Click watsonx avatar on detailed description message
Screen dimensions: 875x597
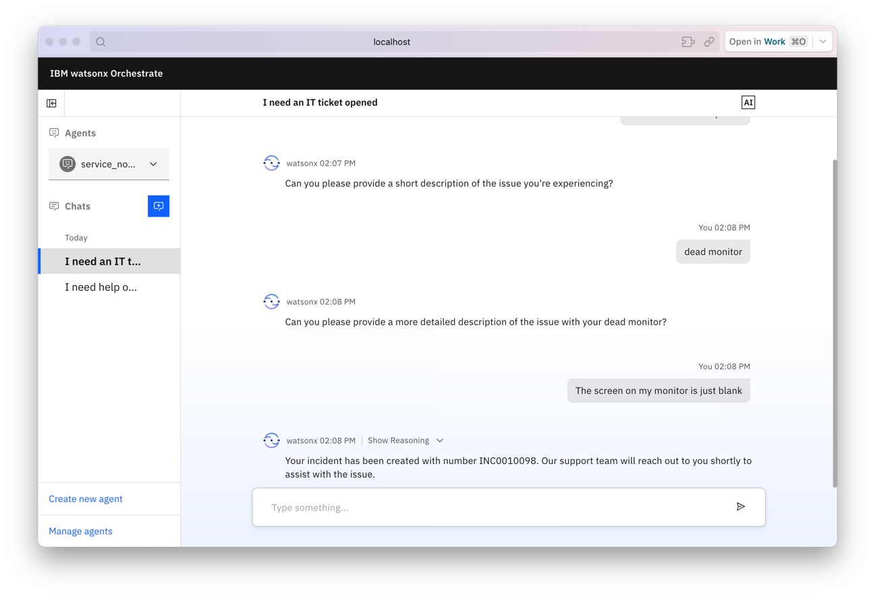coord(271,302)
